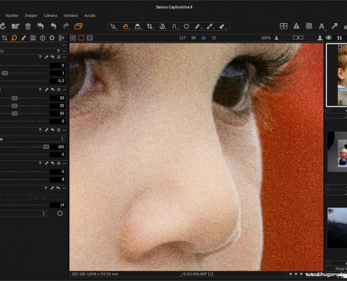The image size is (347, 281).
Task: Toggle the eye proofing icon
Action: tap(329, 38)
